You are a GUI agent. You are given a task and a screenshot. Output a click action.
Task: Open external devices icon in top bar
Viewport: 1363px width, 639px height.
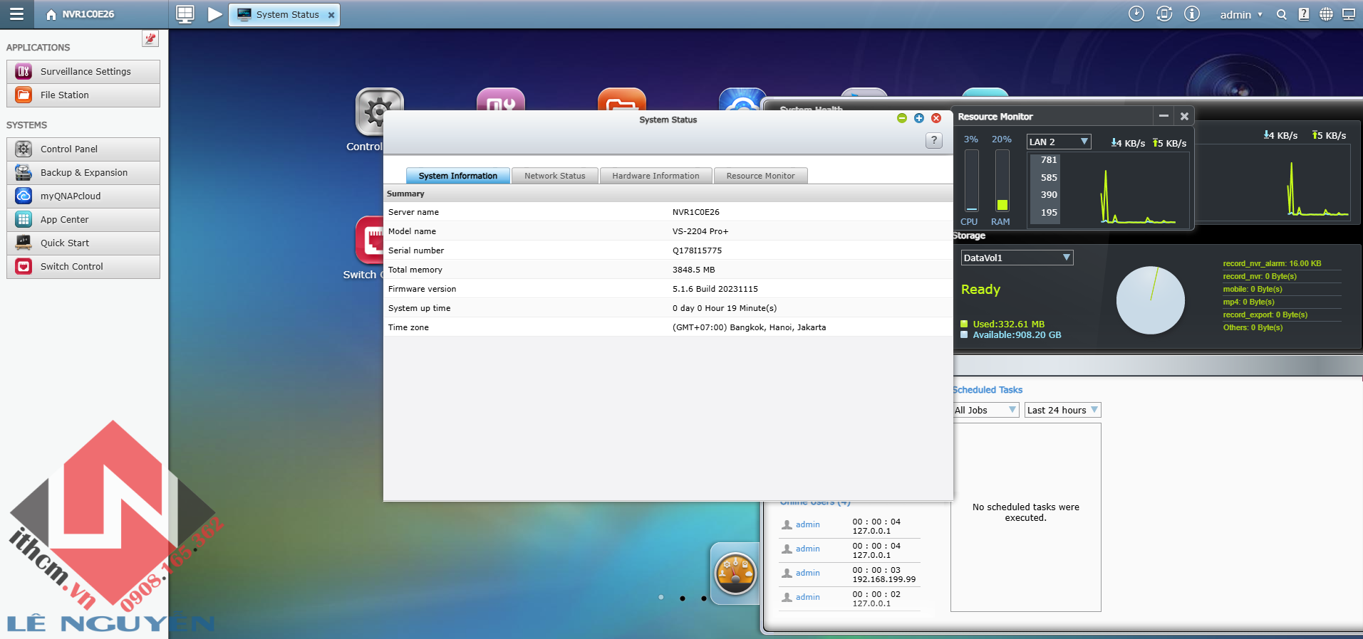(1164, 14)
